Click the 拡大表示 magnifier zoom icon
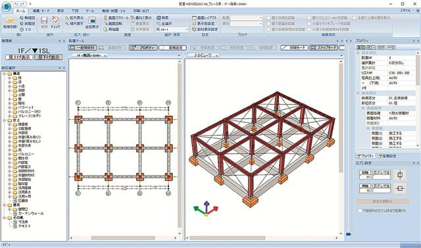This screenshot has width=421, height=248. coord(67,18)
